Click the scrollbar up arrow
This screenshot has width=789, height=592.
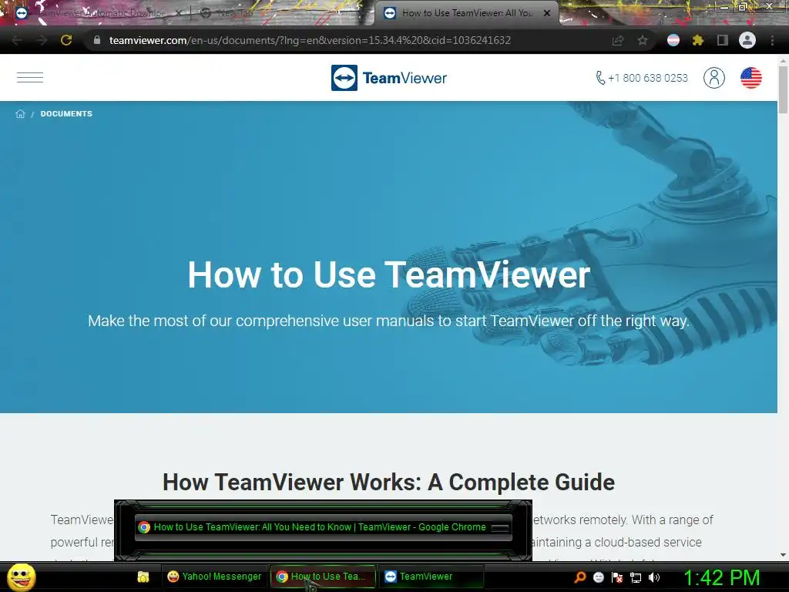point(783,61)
